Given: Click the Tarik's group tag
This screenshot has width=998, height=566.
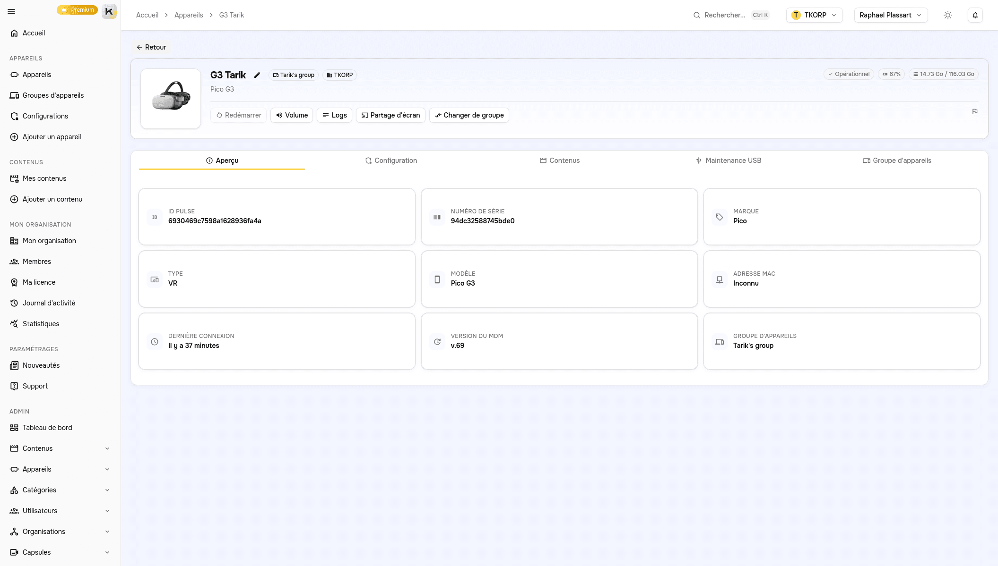Looking at the screenshot, I should (x=294, y=75).
